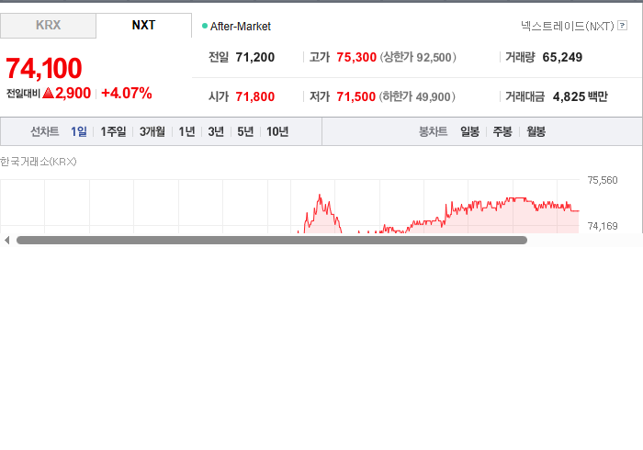
Task: Click the horizontal scrollbar thumb
Action: (x=272, y=241)
